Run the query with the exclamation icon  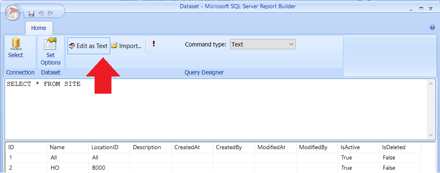[154, 44]
